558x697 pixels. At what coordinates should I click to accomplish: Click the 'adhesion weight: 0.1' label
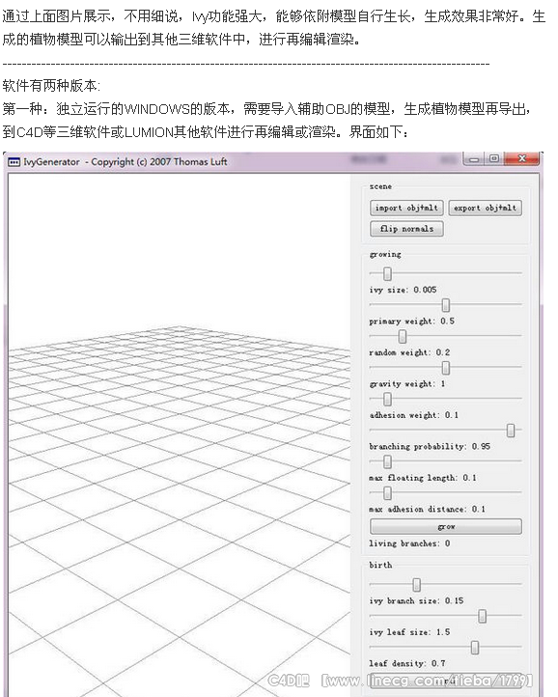pyautogui.click(x=414, y=415)
